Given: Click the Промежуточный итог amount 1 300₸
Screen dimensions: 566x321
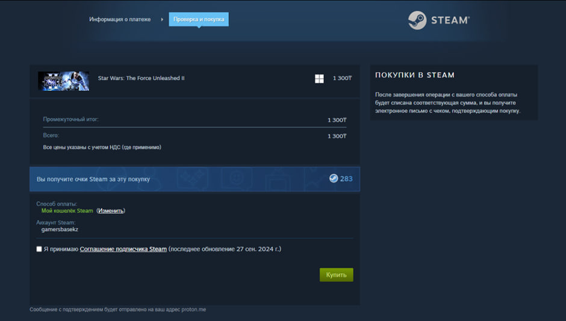Looking at the screenshot, I should coord(337,120).
